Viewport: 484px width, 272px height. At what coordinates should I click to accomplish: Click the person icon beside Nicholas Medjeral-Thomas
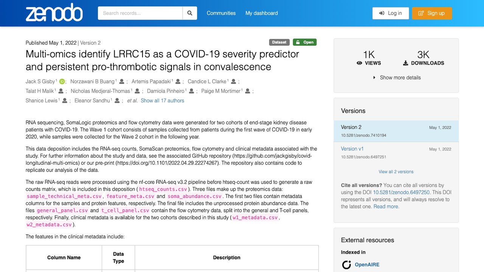(137, 91)
